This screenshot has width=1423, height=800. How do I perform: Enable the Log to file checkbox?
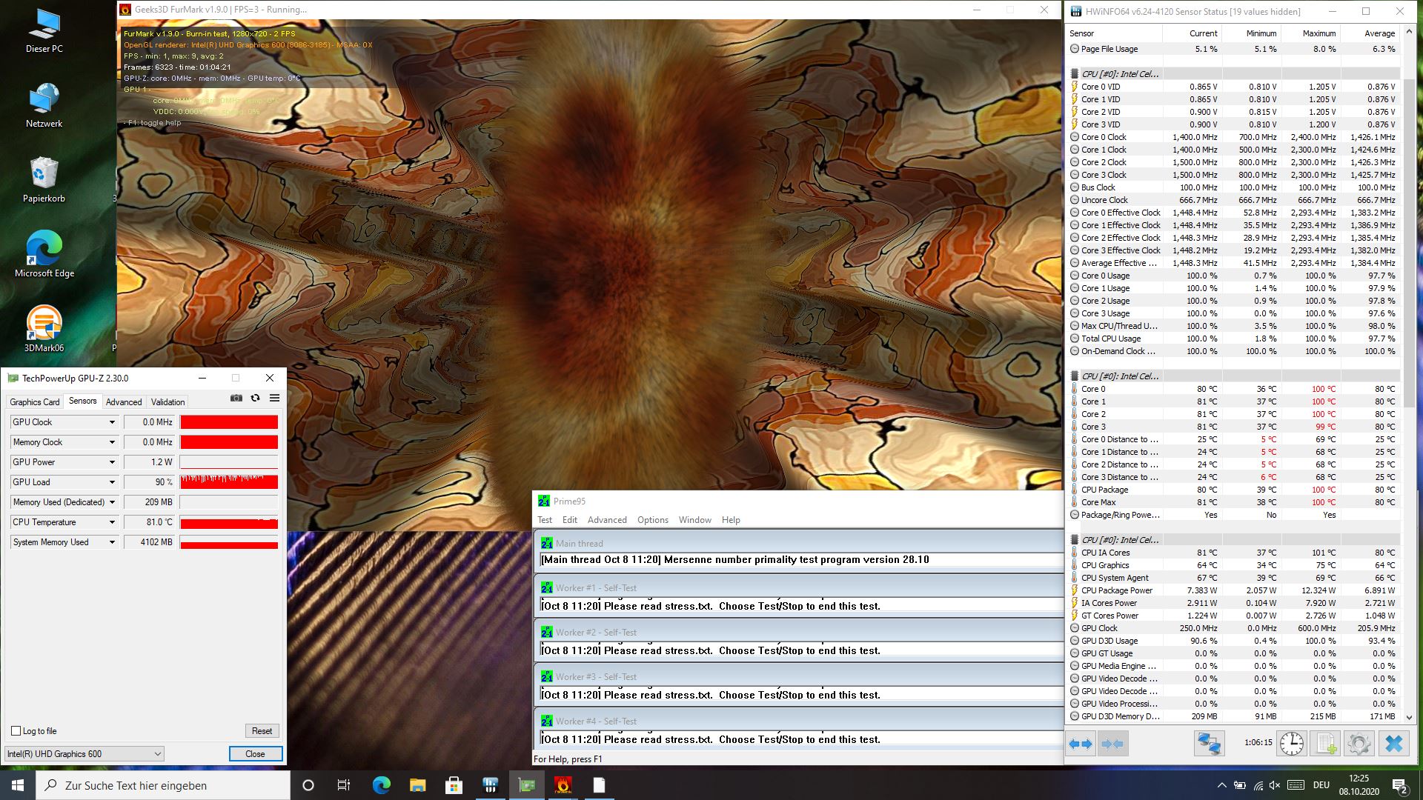[x=16, y=731]
